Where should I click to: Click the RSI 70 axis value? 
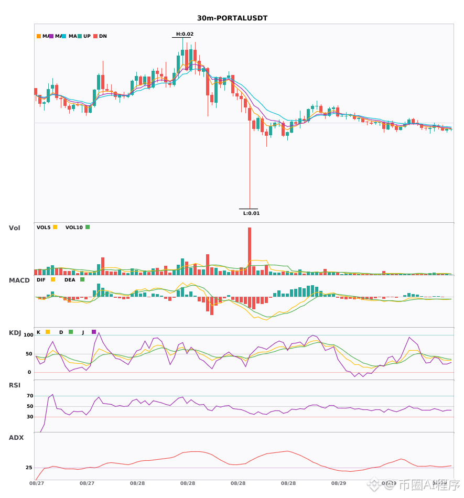click(x=30, y=396)
